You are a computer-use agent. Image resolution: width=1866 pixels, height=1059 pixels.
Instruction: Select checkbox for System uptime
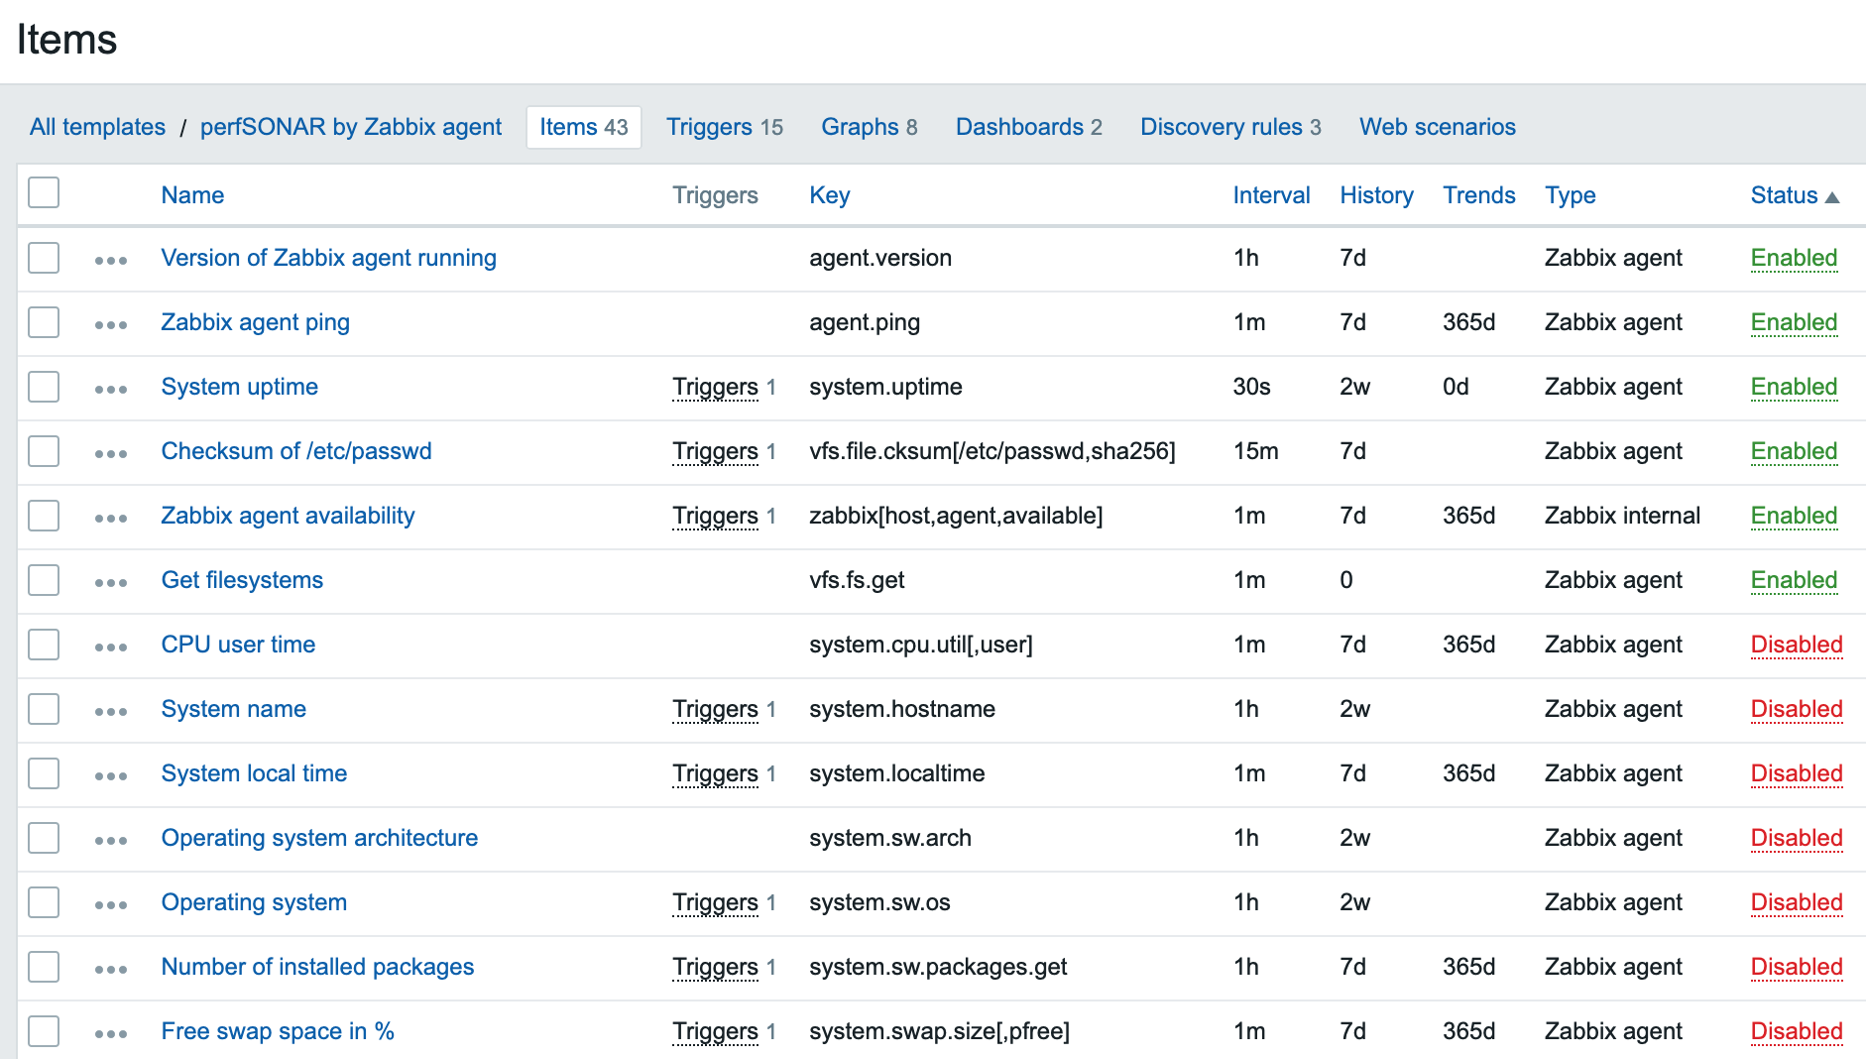tap(44, 387)
